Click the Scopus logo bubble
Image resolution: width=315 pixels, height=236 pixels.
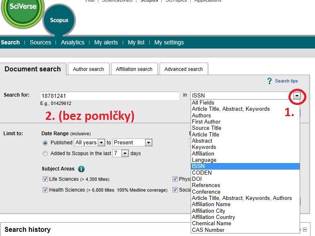click(59, 20)
